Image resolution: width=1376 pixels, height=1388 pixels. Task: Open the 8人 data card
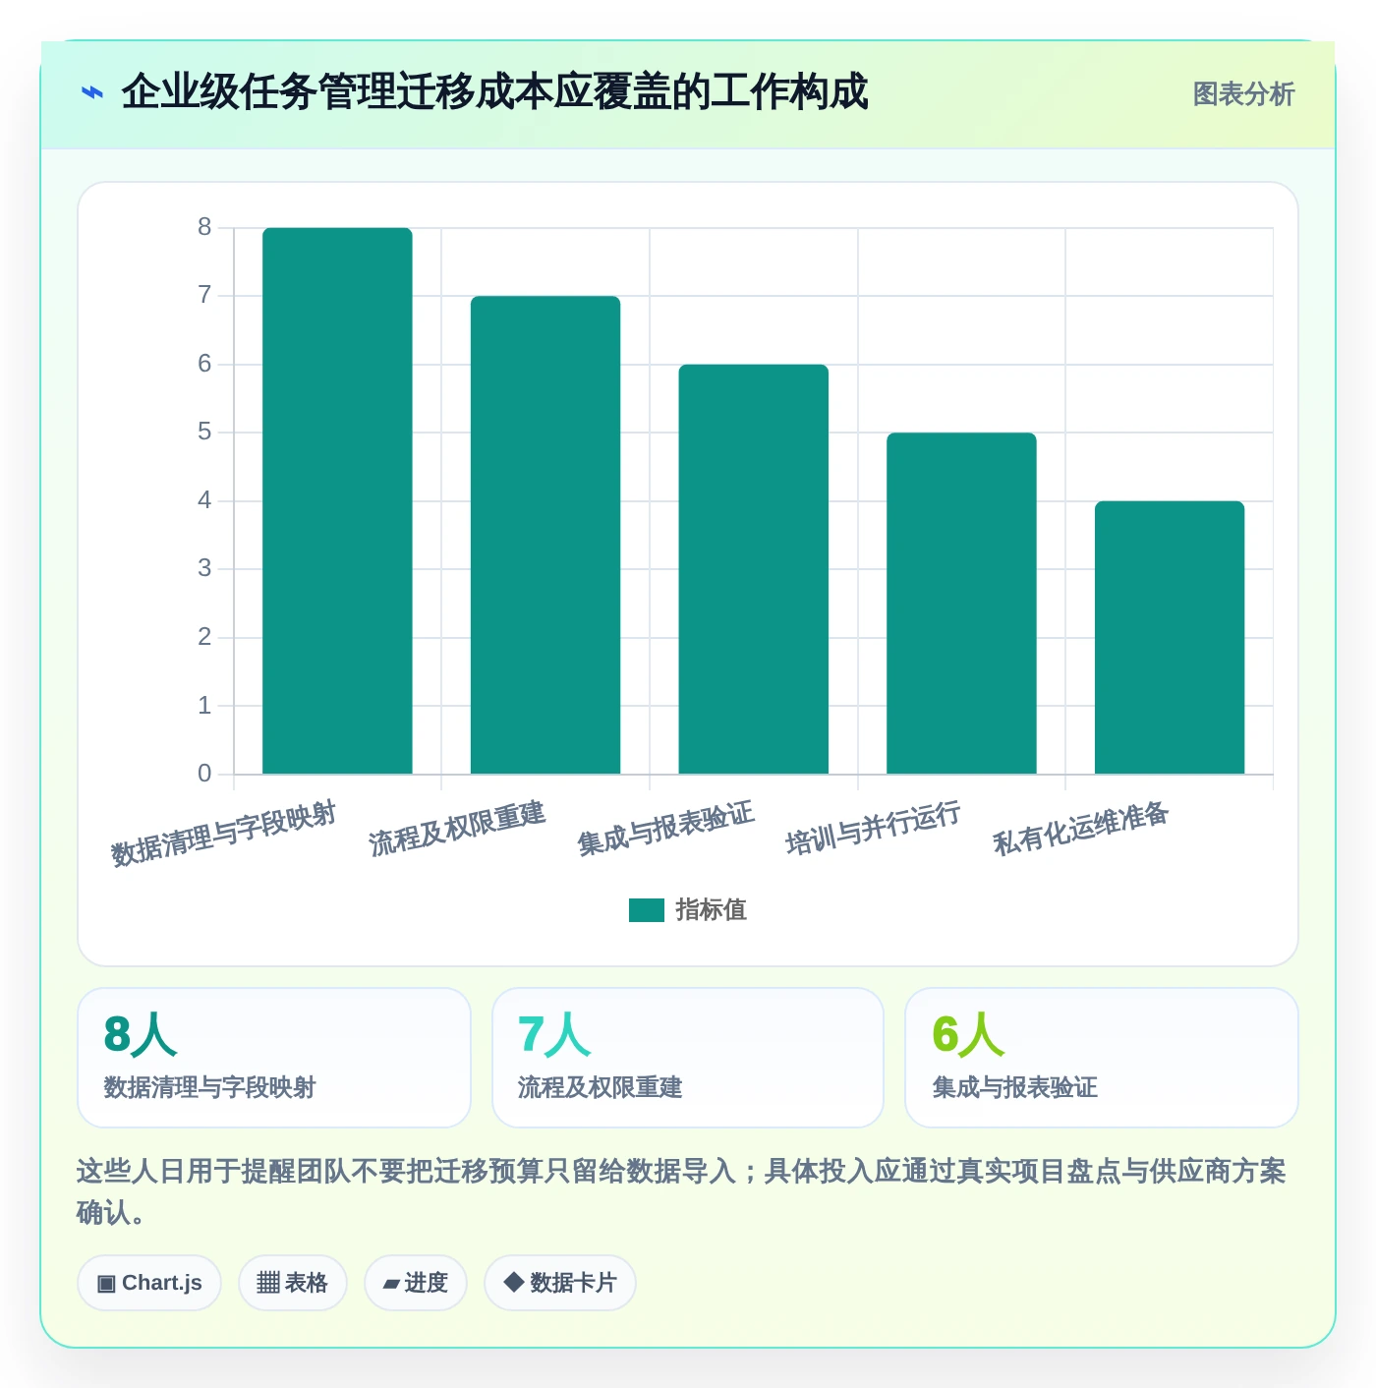point(274,1058)
